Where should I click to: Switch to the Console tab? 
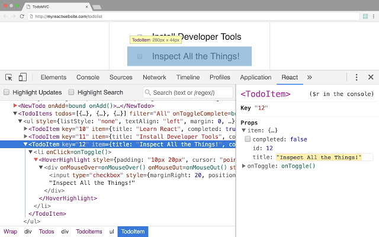click(88, 78)
